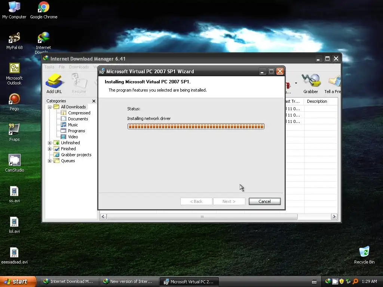Open the dropdown arrow beside toolbar icon
Viewport: 383px width, 287px height.
point(296,83)
